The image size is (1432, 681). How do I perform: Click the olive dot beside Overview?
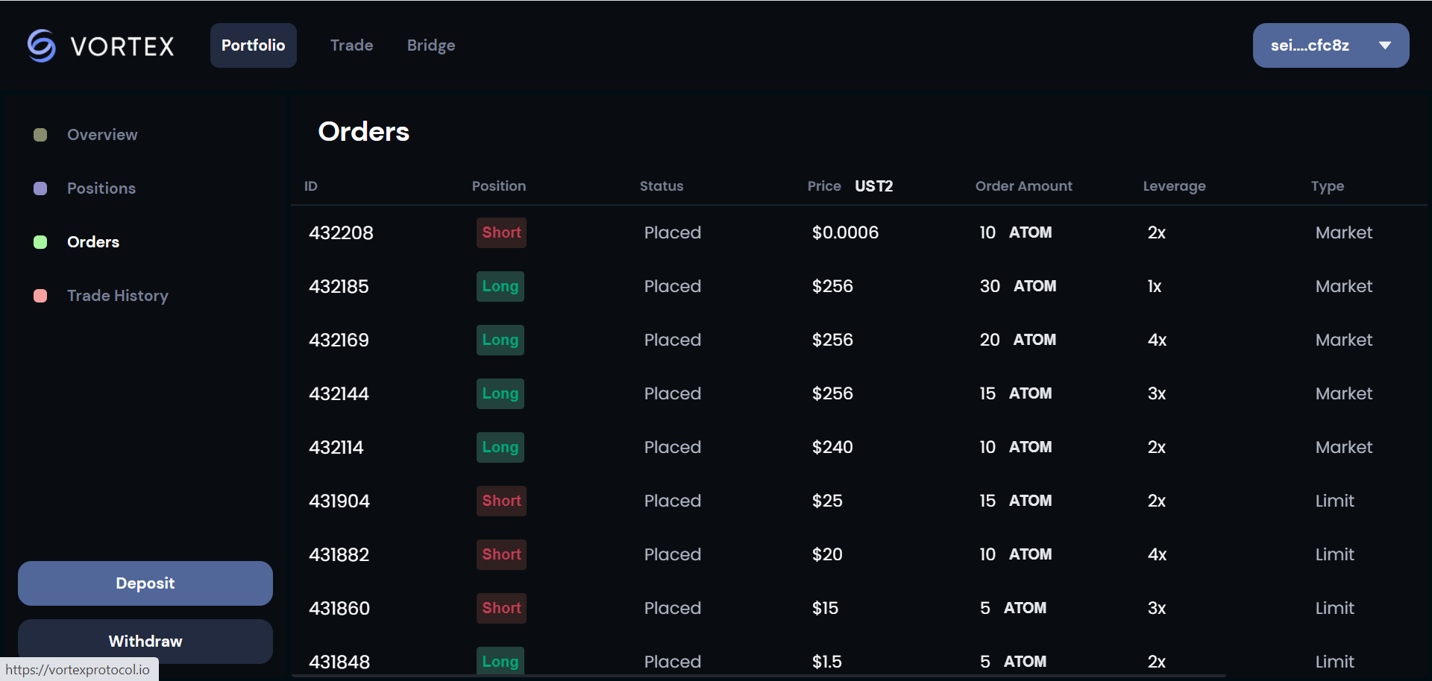point(40,135)
